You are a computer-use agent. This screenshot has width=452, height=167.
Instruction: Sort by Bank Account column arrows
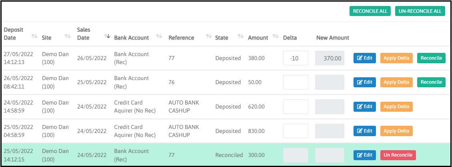point(159,36)
